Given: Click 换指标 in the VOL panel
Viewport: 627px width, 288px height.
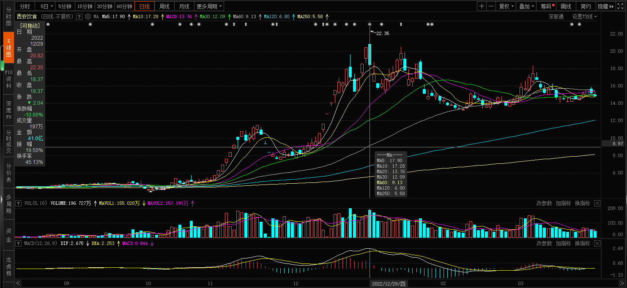Looking at the screenshot, I should click(582, 203).
